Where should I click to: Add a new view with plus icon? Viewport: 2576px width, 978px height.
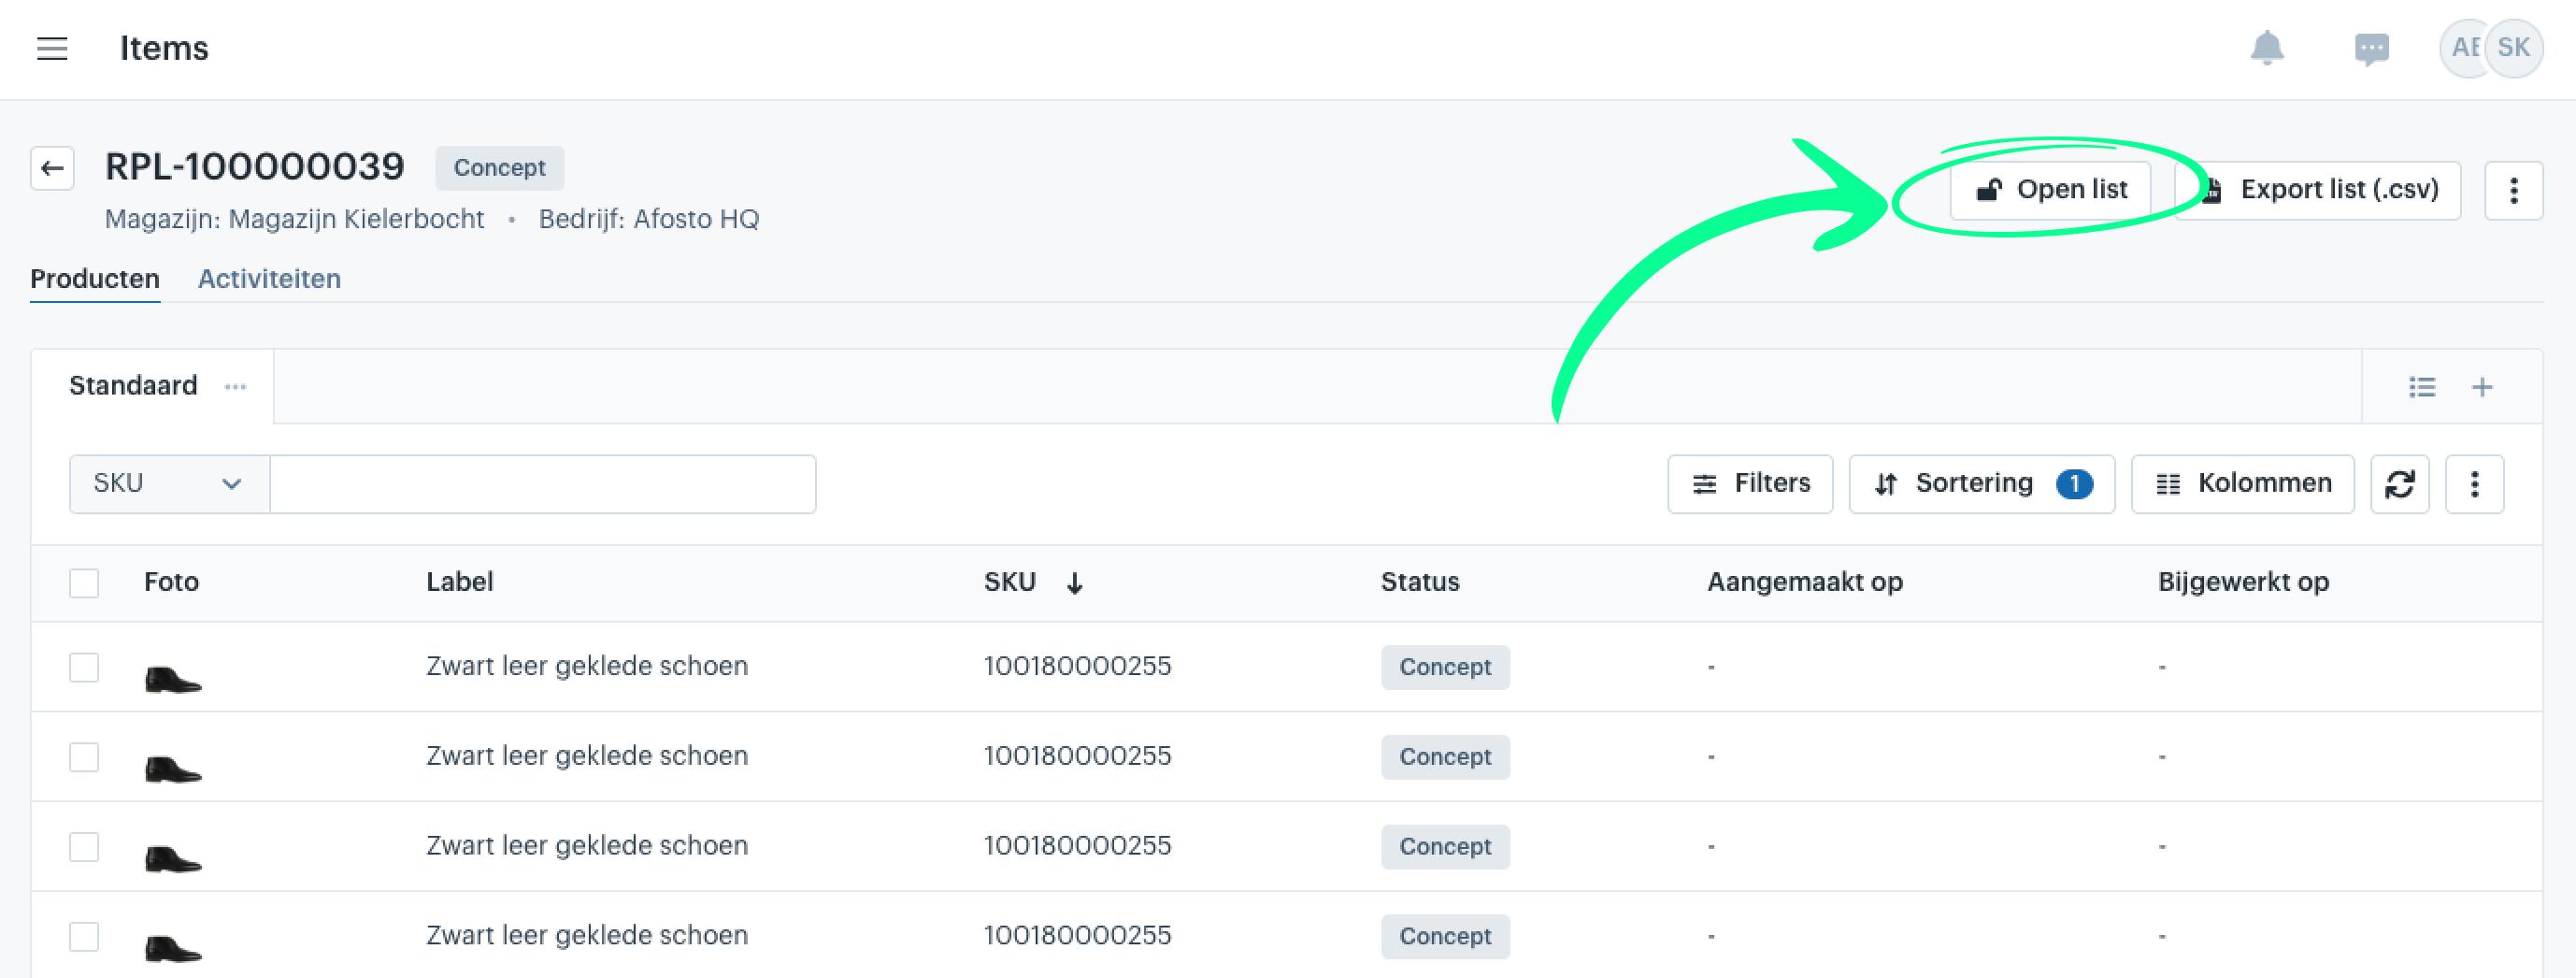(x=2482, y=387)
